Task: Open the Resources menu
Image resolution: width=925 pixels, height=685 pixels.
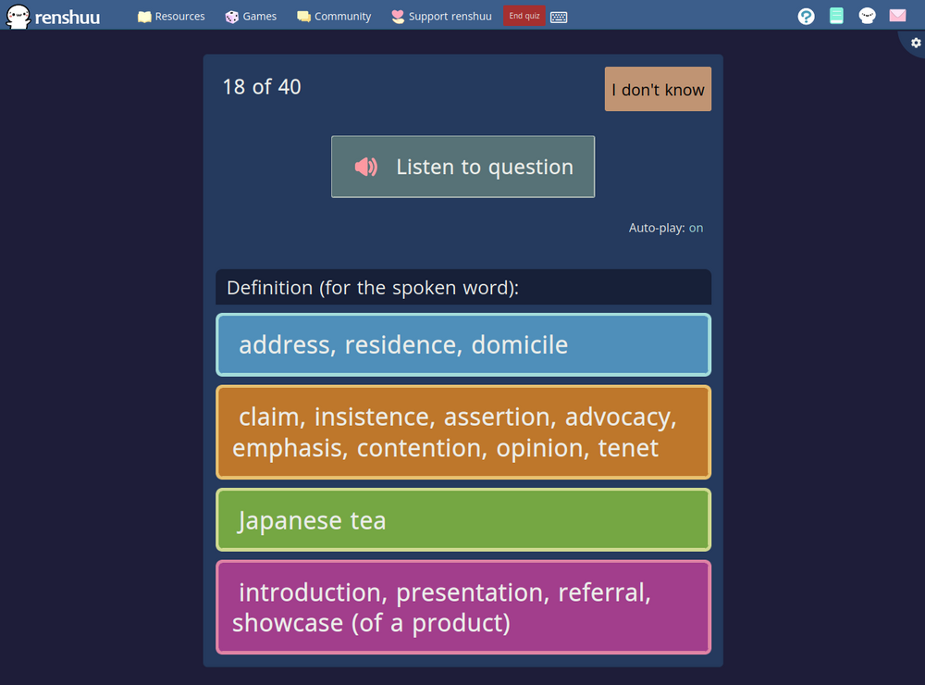Action: (171, 17)
